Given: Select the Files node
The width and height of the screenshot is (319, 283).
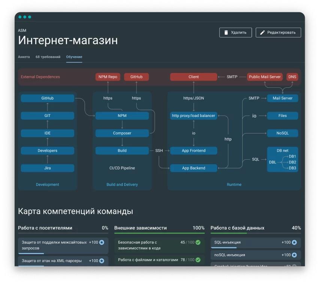Looking at the screenshot, I should [x=283, y=115].
